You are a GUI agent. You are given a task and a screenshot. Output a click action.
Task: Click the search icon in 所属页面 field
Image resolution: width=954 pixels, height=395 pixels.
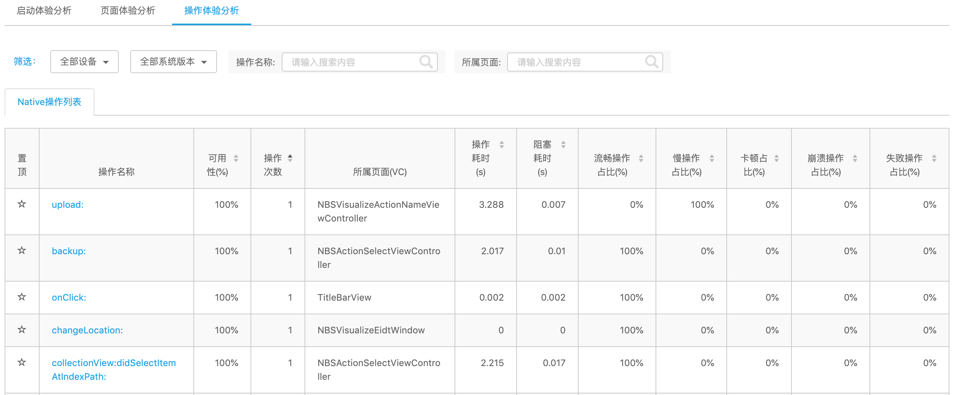(x=651, y=62)
